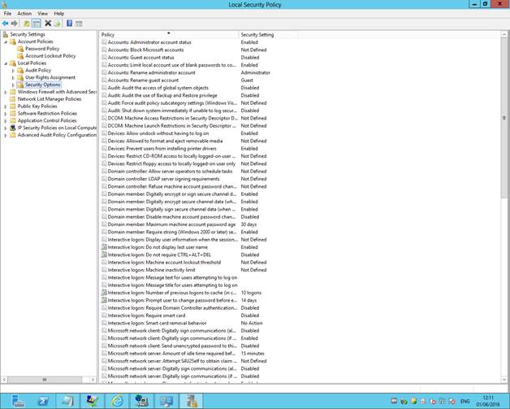This screenshot has height=409, width=510.
Task: Click the Security Settings root icon
Action: tap(5, 34)
